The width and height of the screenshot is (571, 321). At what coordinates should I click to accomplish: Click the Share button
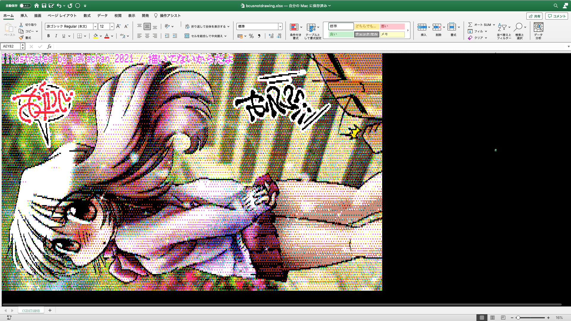point(534,16)
